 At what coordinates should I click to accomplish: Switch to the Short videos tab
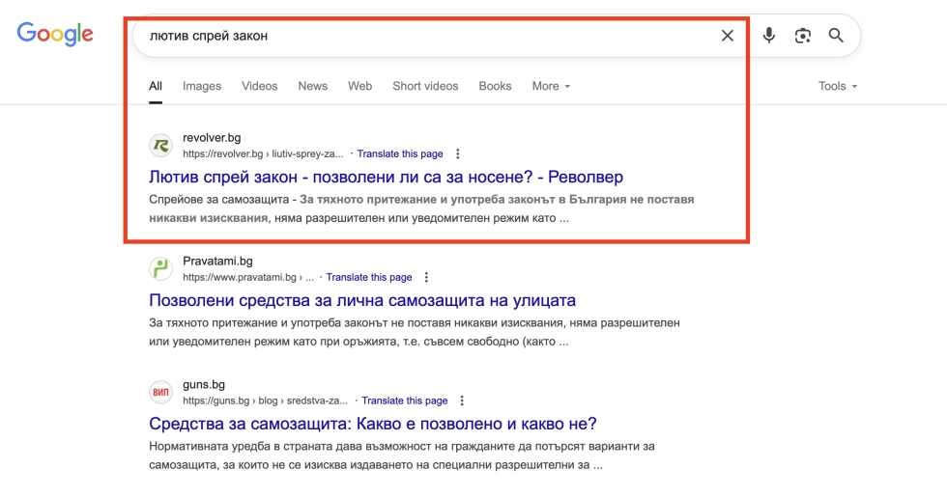click(x=425, y=86)
